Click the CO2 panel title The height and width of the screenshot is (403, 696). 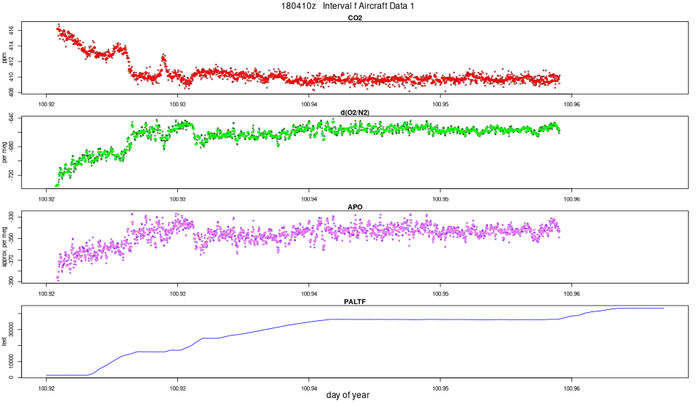pyautogui.click(x=355, y=18)
